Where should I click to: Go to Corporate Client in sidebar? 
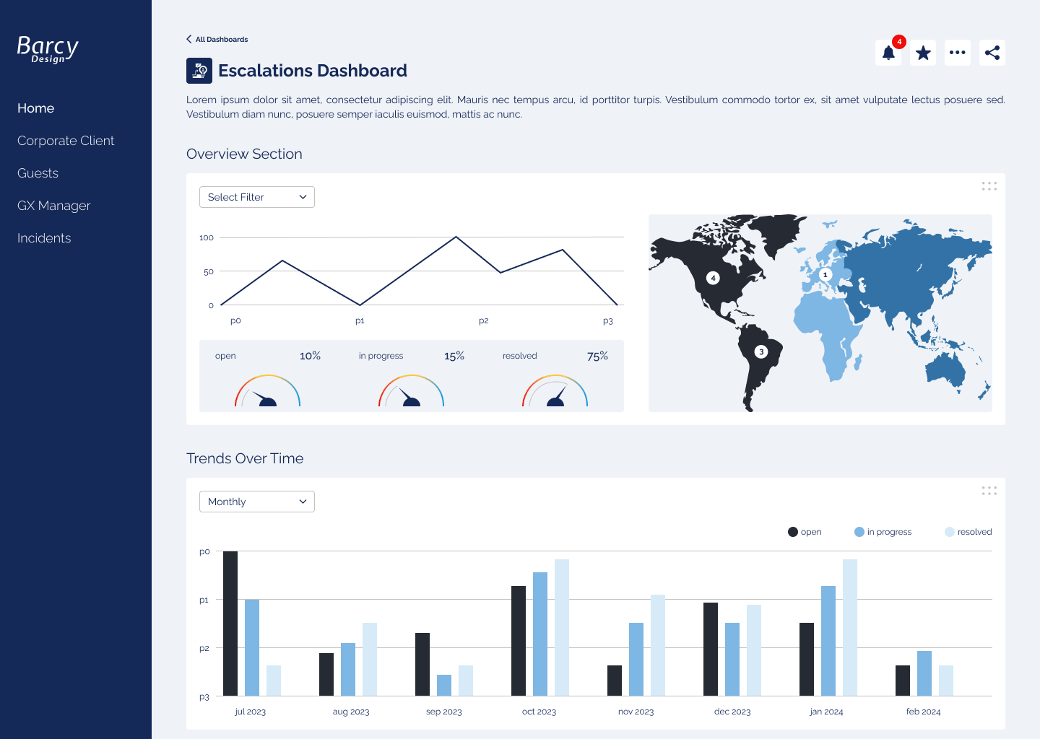(66, 141)
